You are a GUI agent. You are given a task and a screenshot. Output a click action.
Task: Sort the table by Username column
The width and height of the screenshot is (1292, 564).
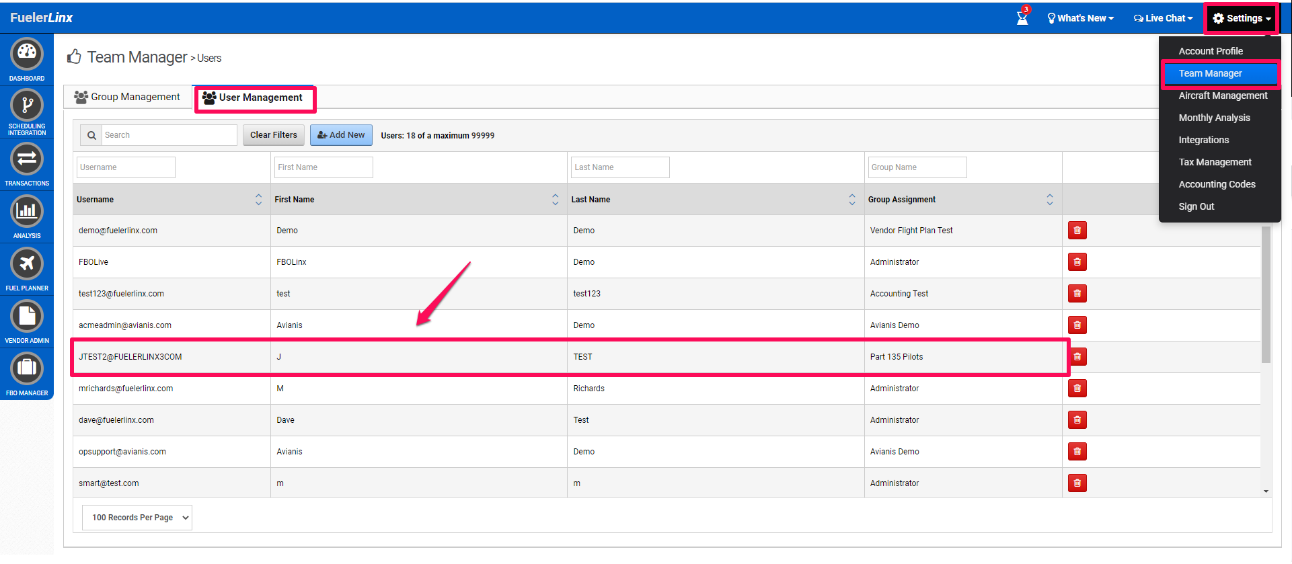click(258, 200)
